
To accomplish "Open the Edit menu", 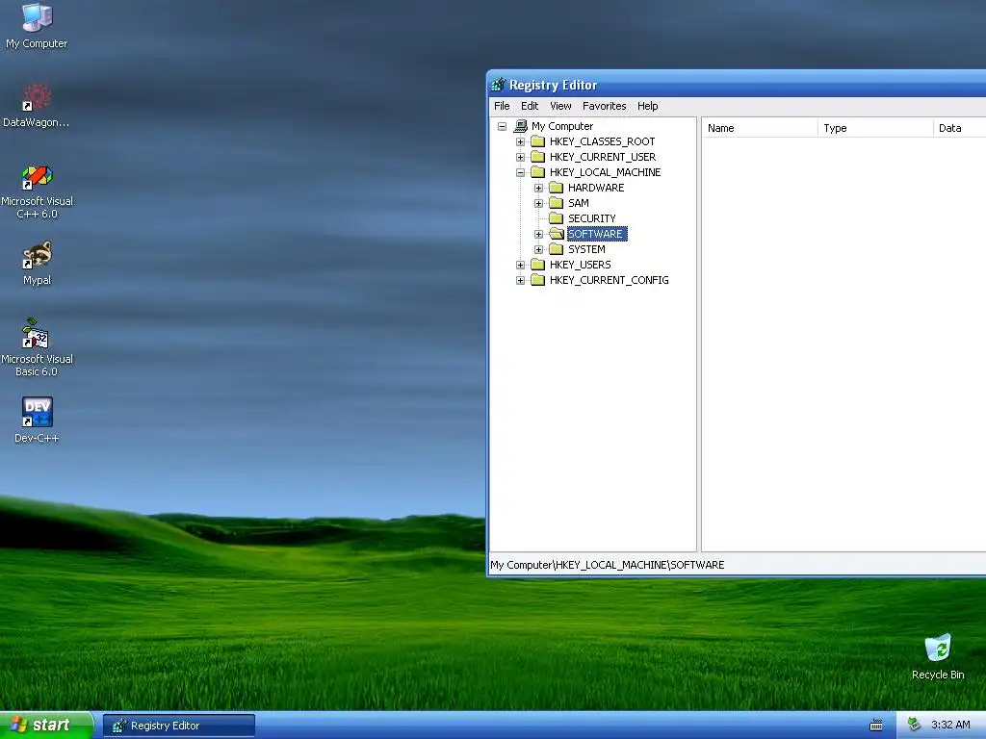I will tap(530, 106).
